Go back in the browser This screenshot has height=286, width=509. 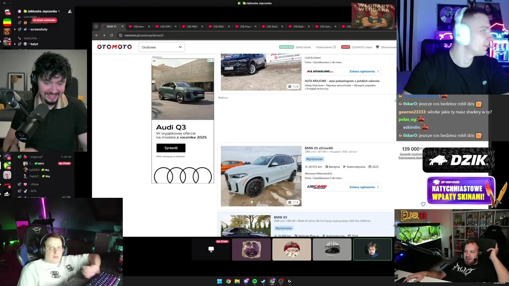click(x=97, y=35)
